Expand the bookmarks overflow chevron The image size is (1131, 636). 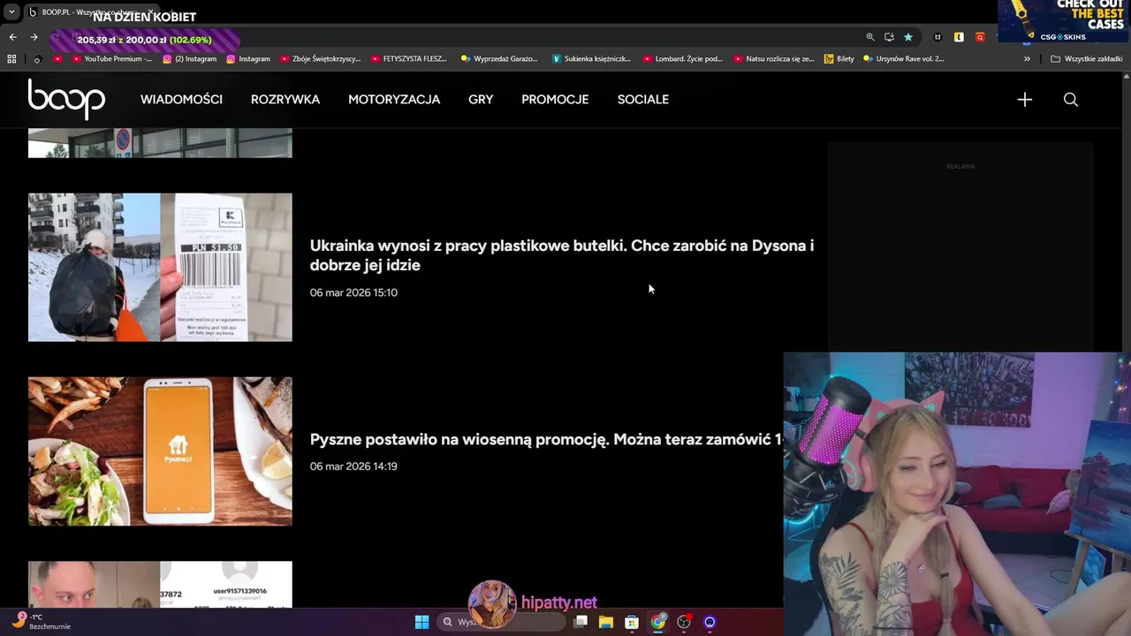(x=1027, y=59)
